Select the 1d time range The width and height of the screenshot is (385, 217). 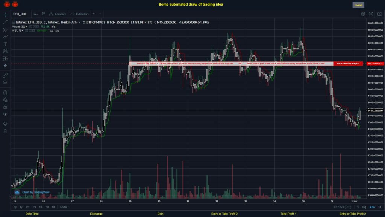pos(53,207)
